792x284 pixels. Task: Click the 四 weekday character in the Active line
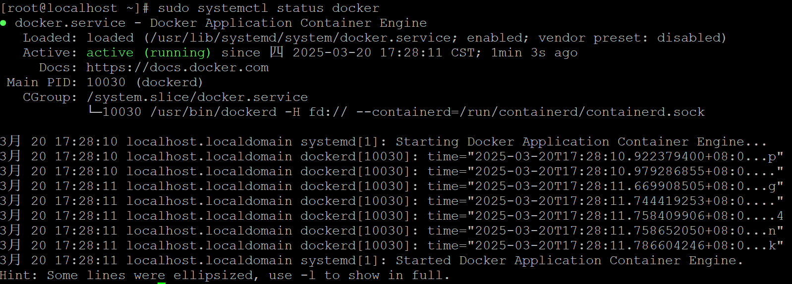click(277, 52)
